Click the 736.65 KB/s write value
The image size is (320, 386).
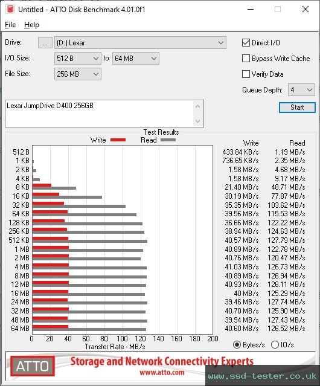point(240,161)
